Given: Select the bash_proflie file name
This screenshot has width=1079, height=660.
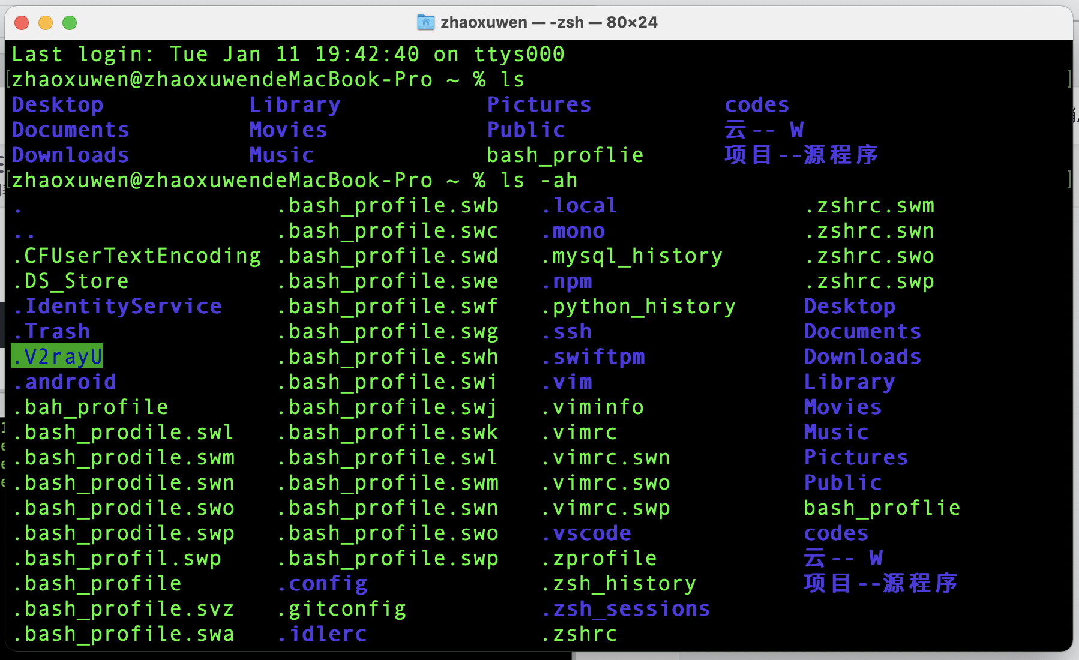Looking at the screenshot, I should coord(565,154).
